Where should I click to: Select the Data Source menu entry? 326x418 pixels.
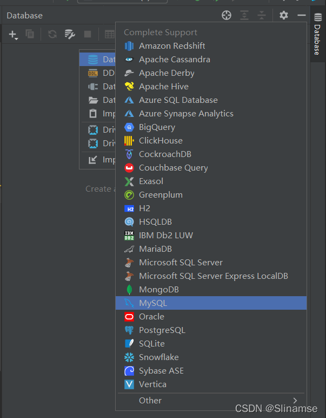[97, 60]
